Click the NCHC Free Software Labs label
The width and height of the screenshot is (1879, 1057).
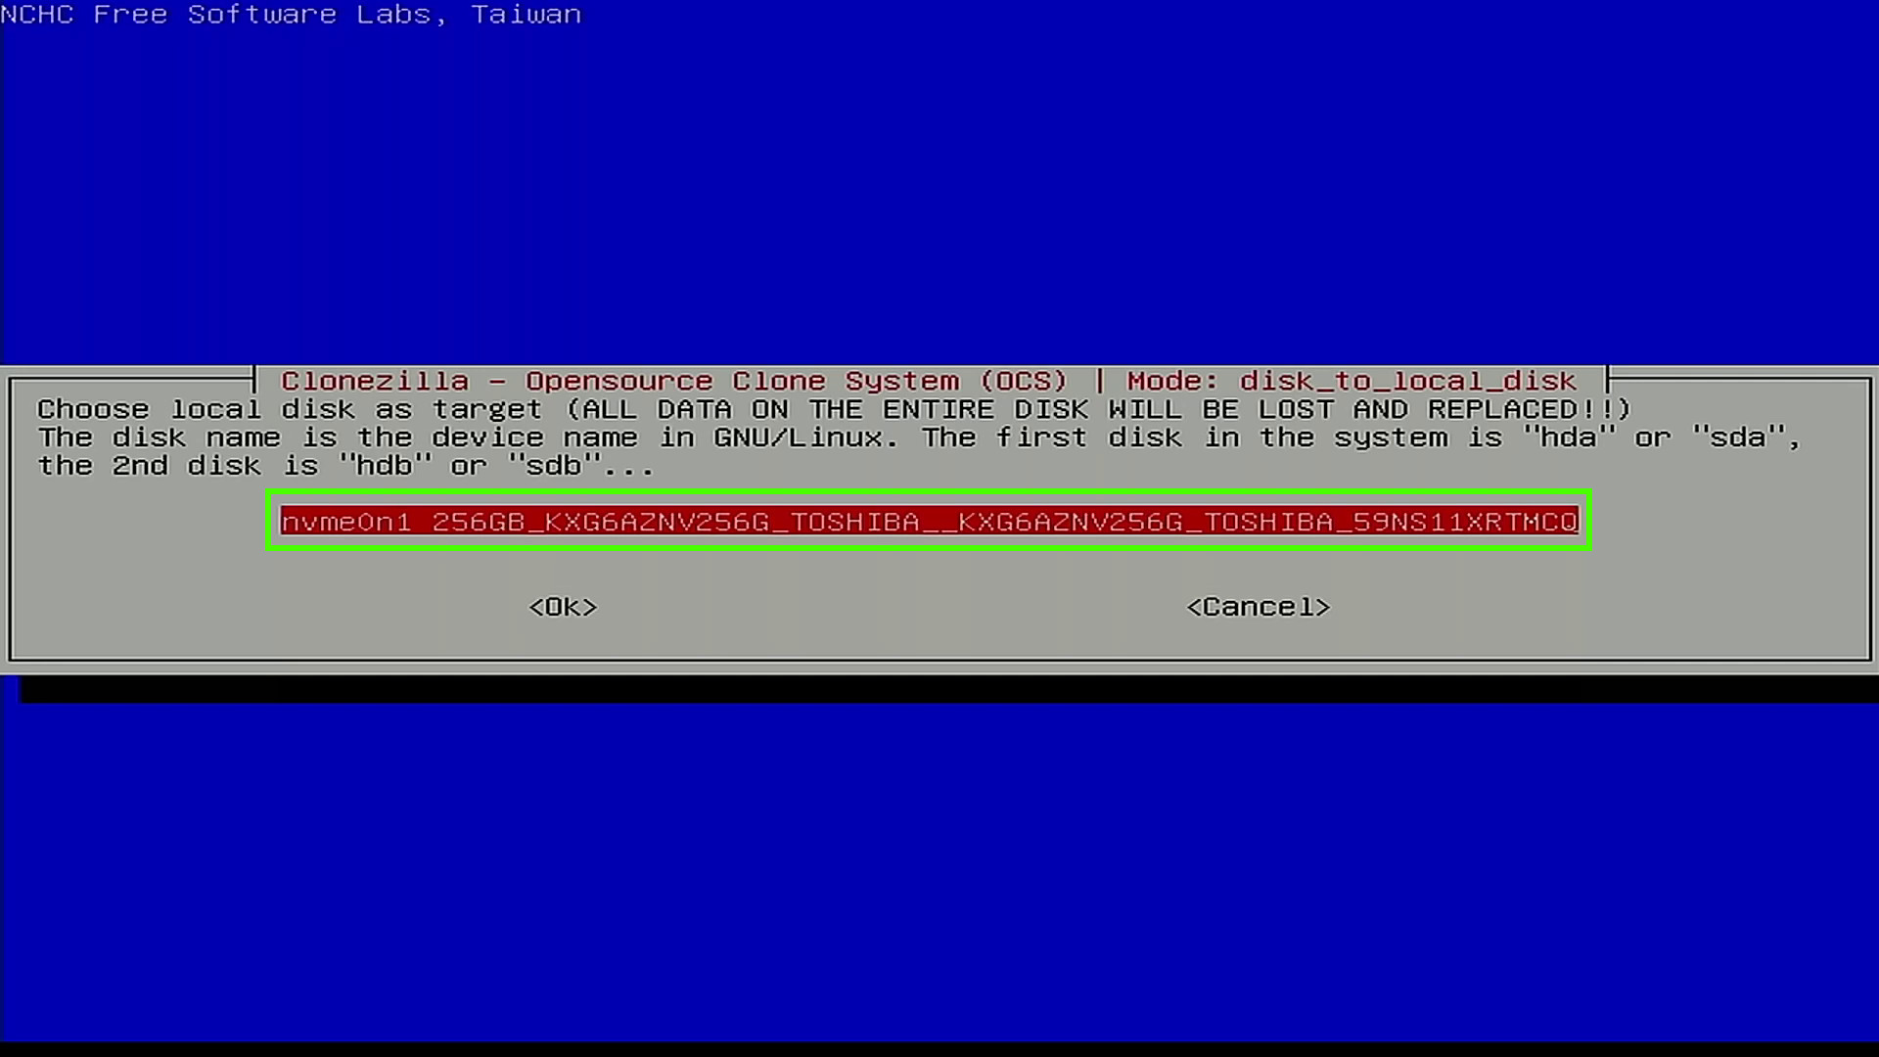click(291, 15)
